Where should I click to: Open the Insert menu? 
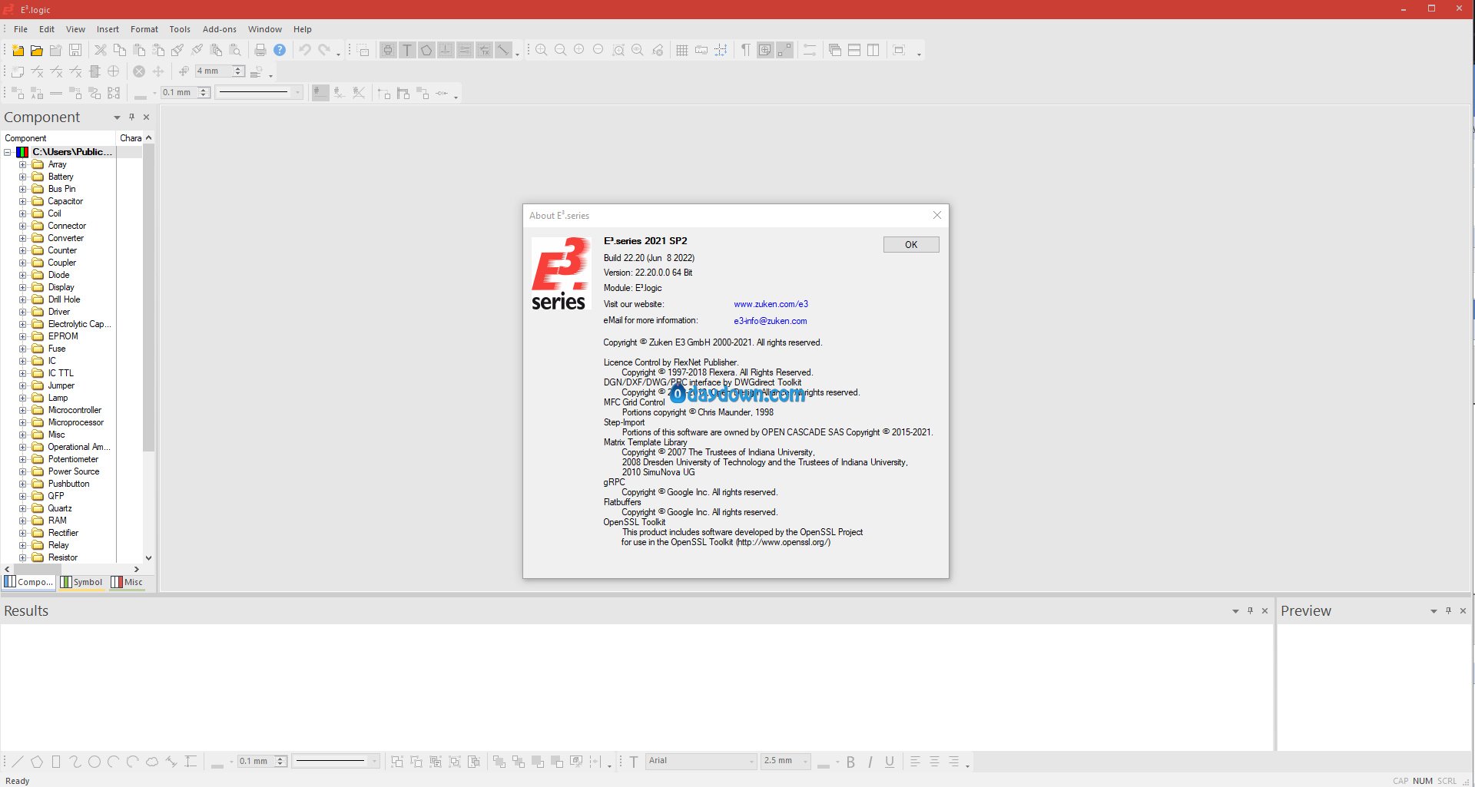click(x=108, y=29)
